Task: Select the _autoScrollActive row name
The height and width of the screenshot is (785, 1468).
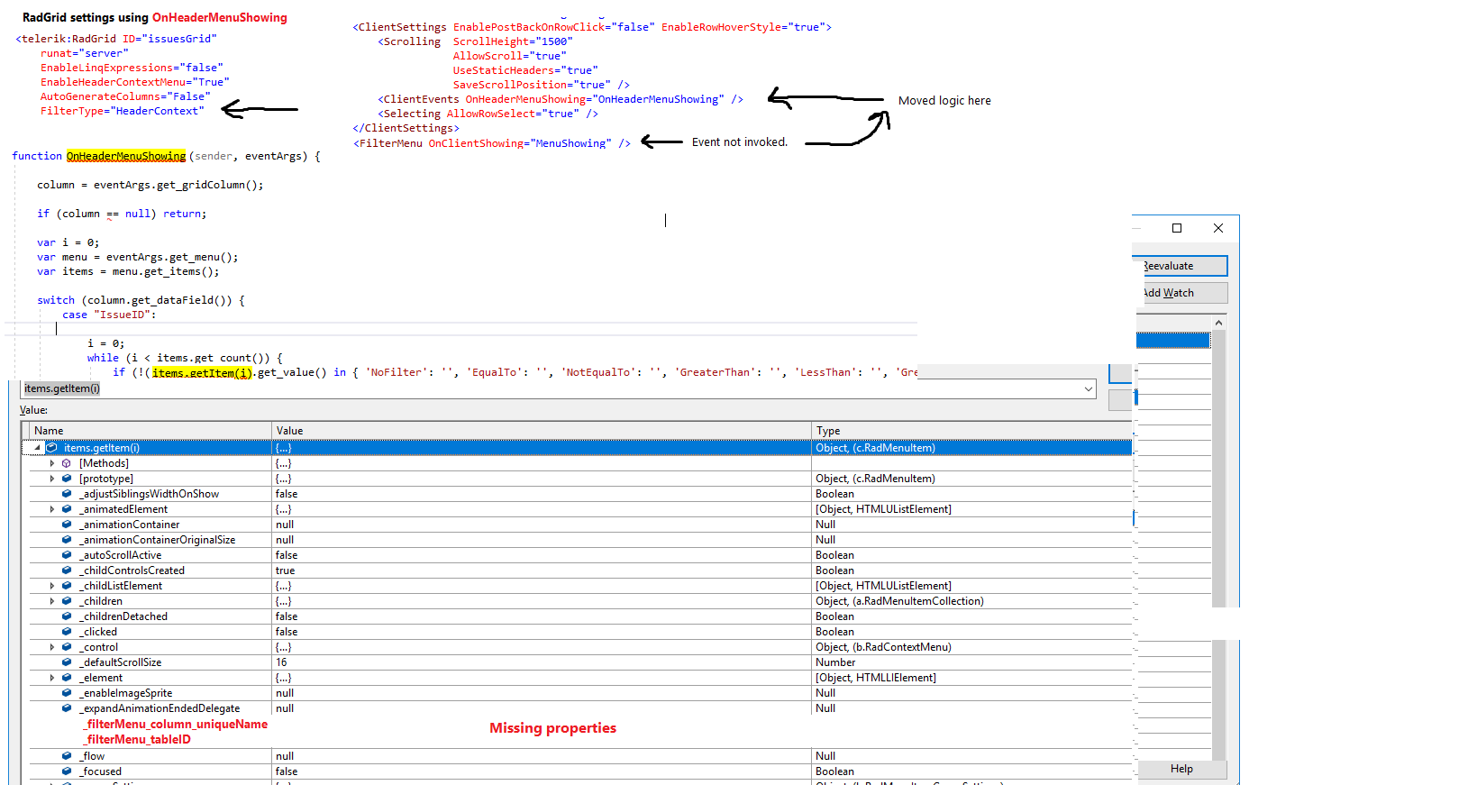Action: point(120,555)
